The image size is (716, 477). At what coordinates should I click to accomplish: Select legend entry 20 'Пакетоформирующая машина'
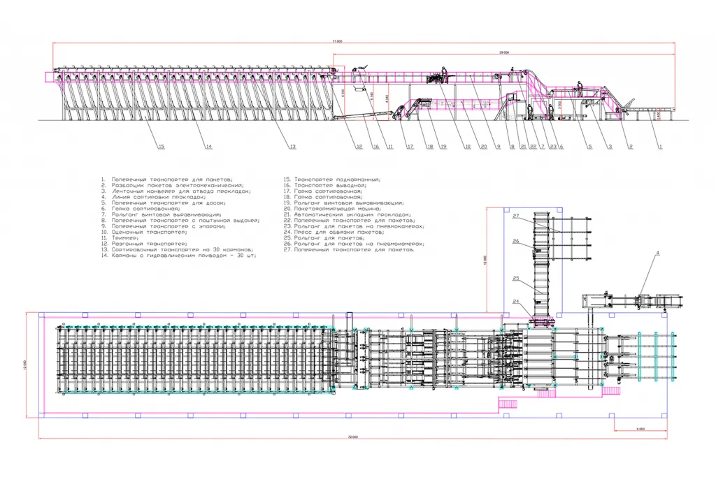pyautogui.click(x=332, y=209)
